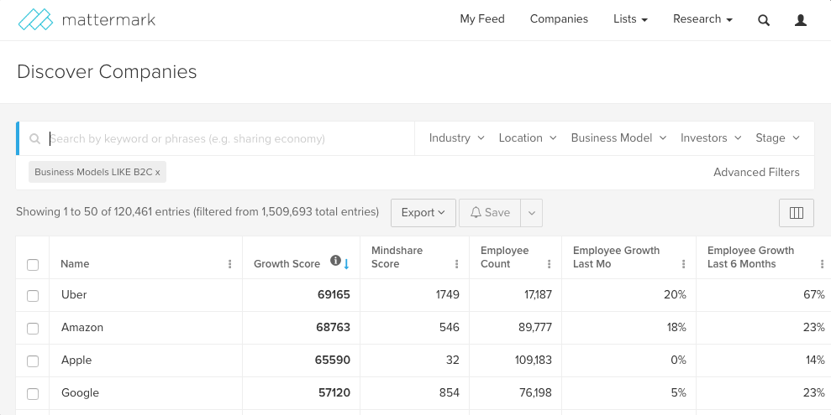Toggle the select-all header checkbox
This screenshot has width=831, height=415.
point(33,264)
